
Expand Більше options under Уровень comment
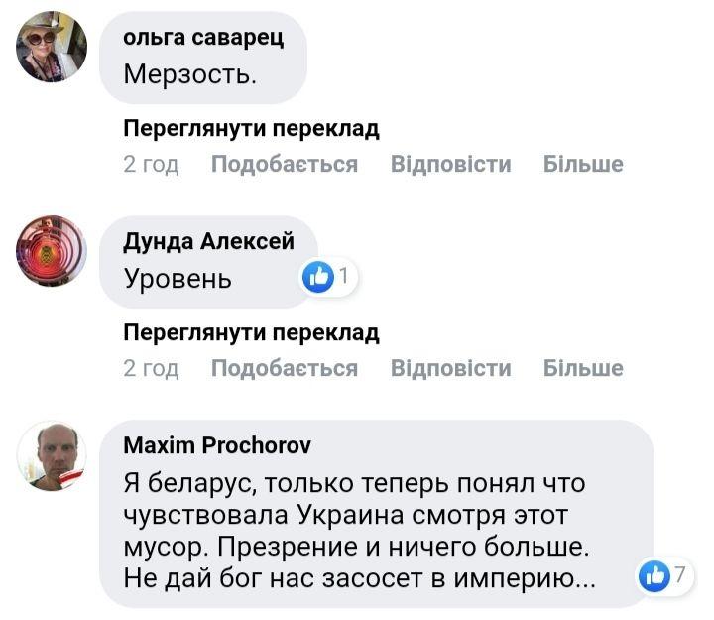pyautogui.click(x=583, y=368)
